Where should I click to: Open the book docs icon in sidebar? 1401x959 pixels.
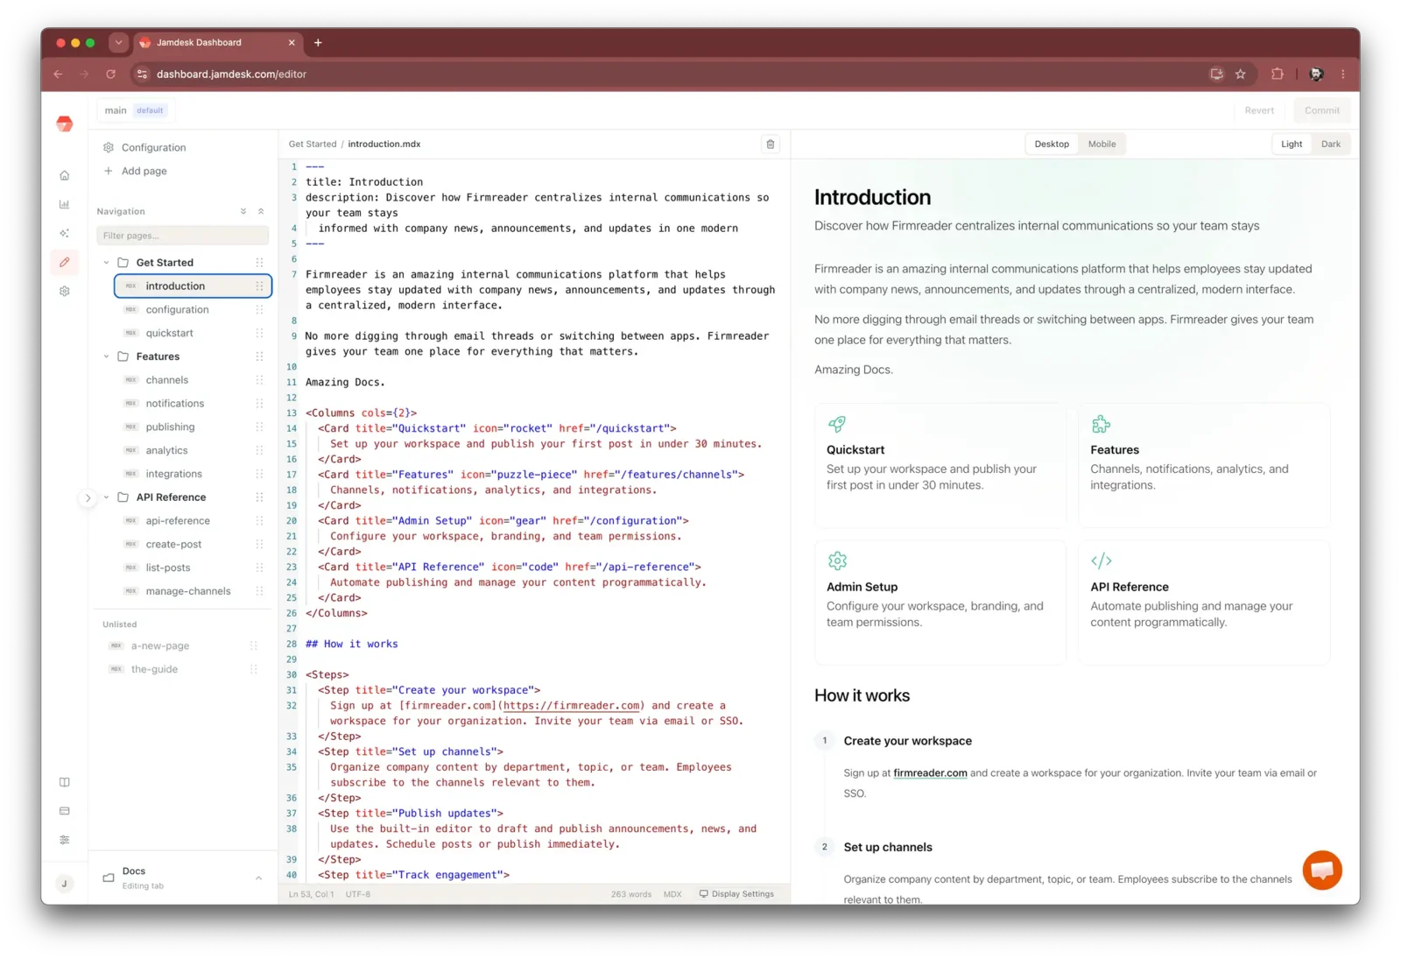(x=64, y=782)
